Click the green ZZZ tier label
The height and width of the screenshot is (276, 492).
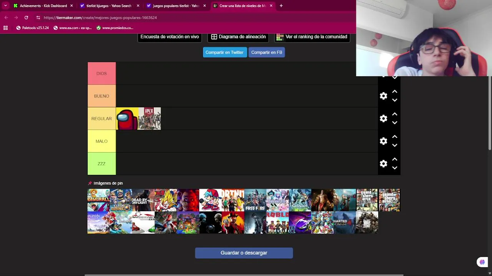tap(101, 164)
